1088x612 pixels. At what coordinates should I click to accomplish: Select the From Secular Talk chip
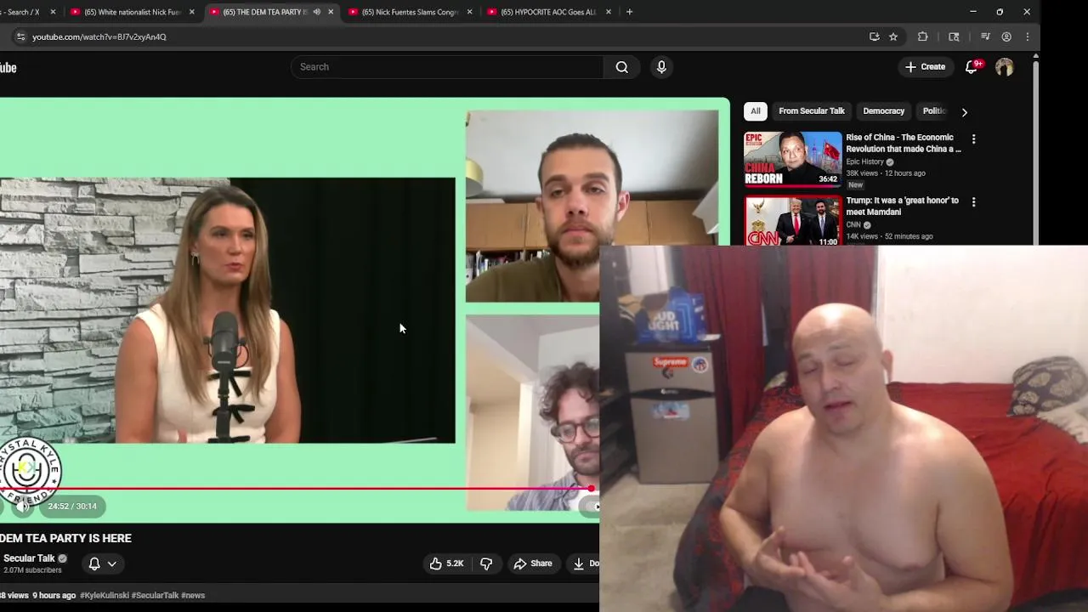point(812,111)
